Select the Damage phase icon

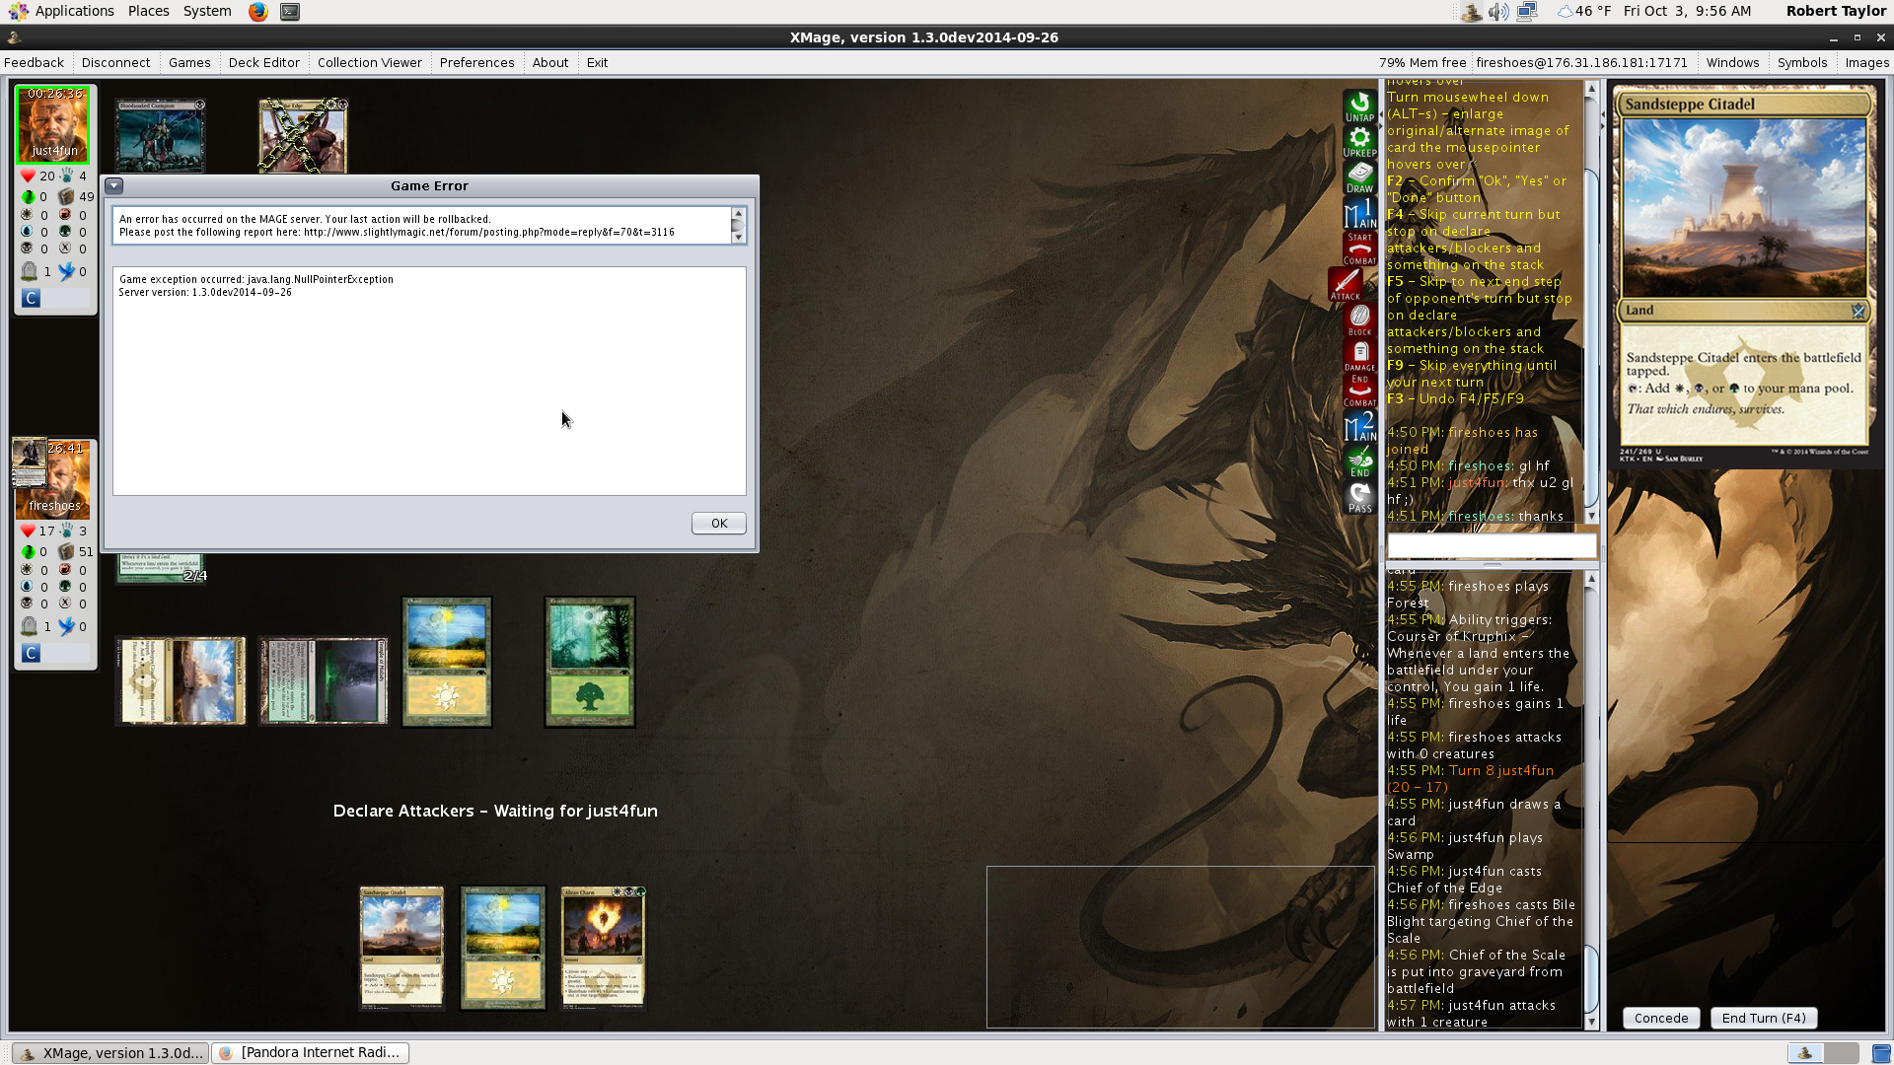click(x=1359, y=355)
